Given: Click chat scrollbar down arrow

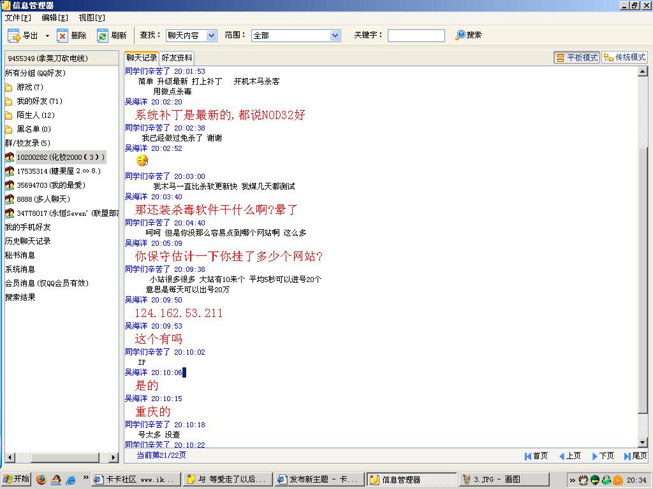Looking at the screenshot, I should click(x=643, y=443).
